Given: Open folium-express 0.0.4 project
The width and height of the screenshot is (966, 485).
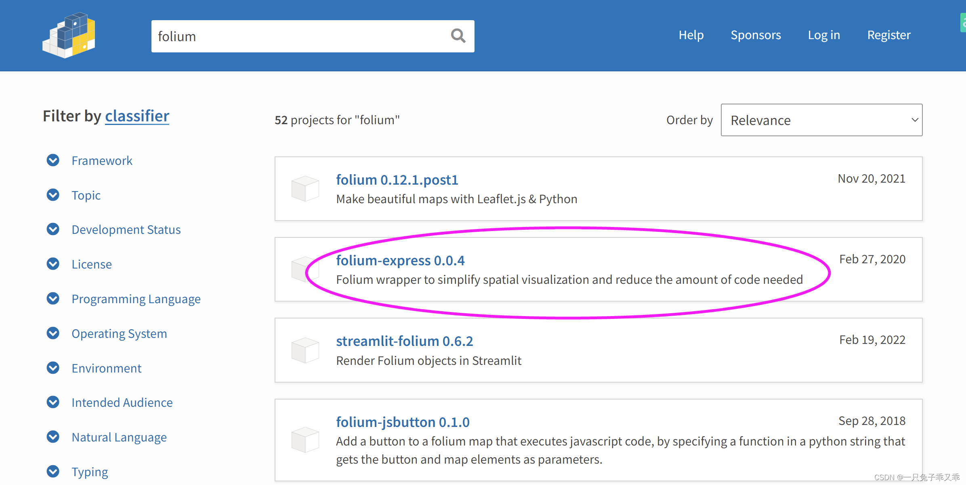Looking at the screenshot, I should pos(400,260).
